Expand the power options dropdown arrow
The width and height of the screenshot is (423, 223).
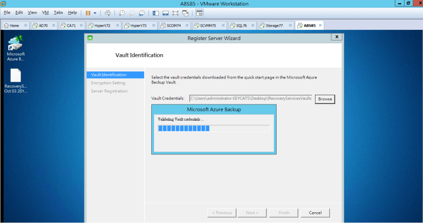coord(95,12)
